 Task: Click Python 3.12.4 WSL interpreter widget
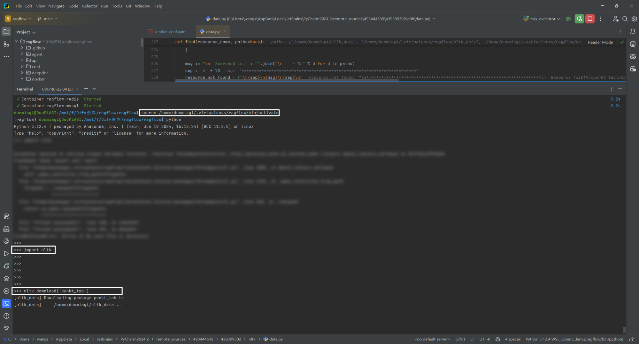574,339
